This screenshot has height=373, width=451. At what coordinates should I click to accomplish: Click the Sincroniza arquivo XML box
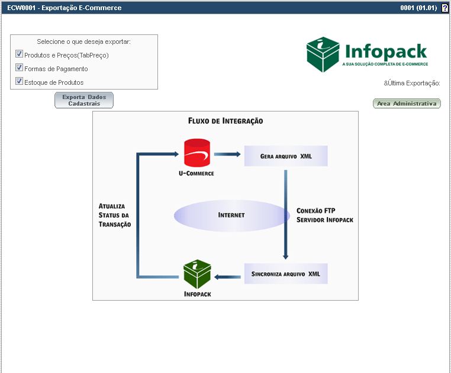(x=286, y=275)
